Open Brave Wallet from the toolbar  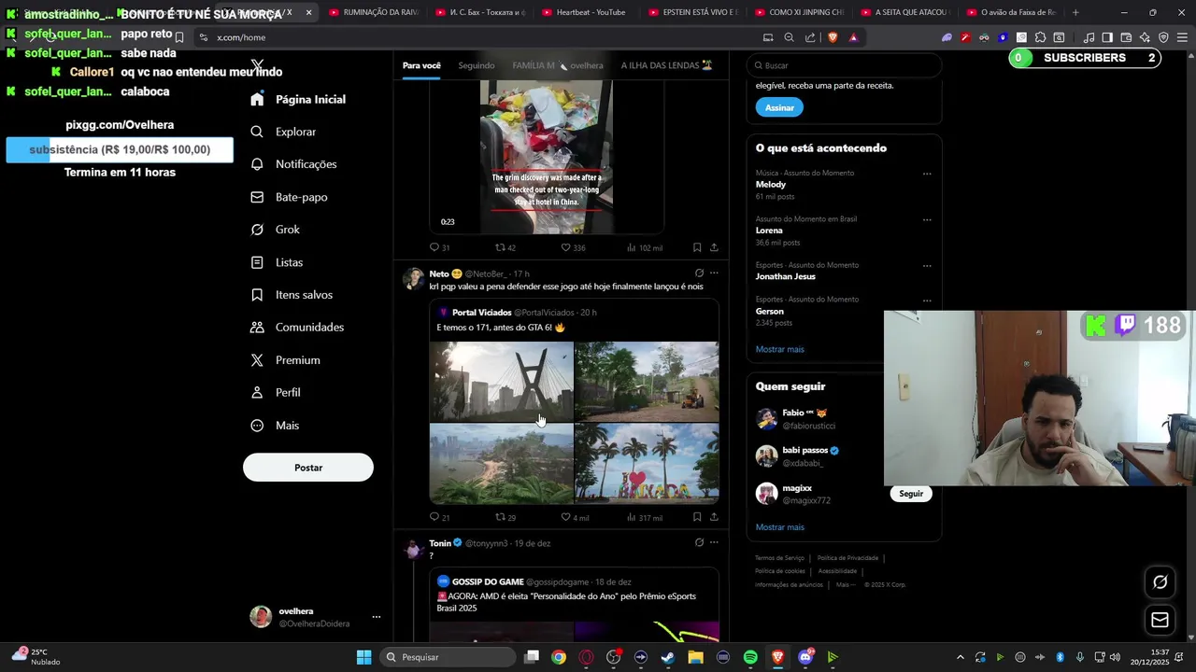[1126, 37]
